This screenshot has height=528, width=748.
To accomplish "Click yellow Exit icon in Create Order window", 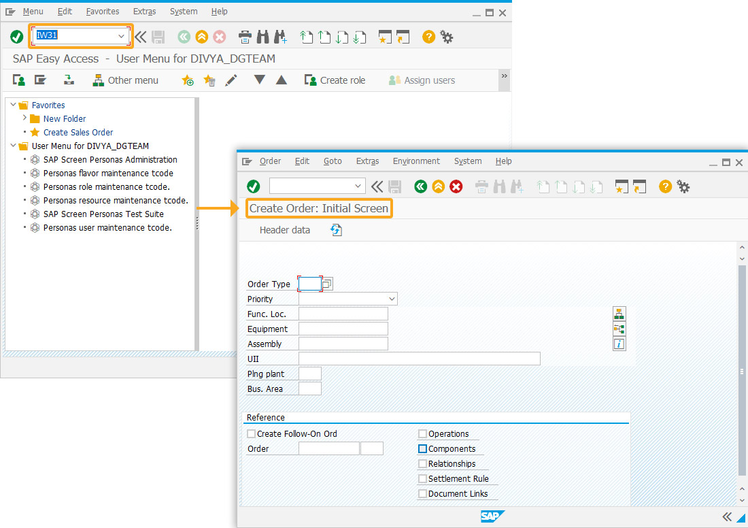I will pos(439,186).
